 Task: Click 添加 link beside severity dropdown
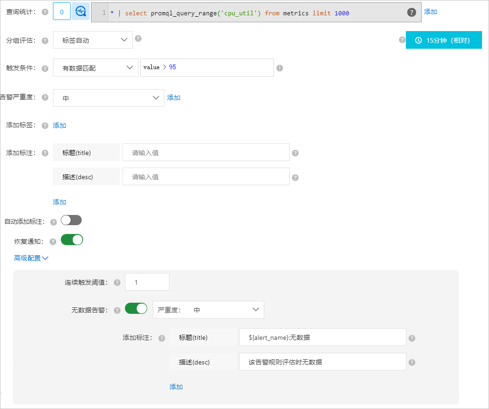[x=174, y=97]
